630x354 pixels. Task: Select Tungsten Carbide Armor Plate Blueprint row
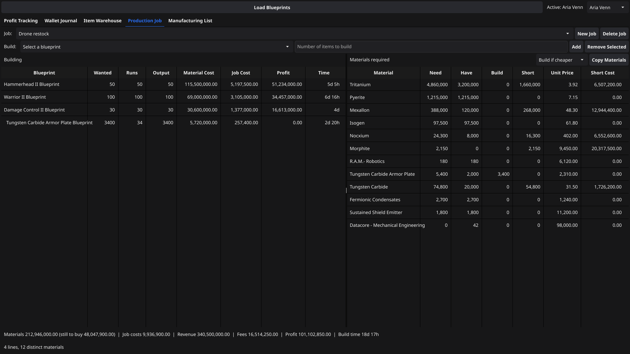(x=173, y=123)
